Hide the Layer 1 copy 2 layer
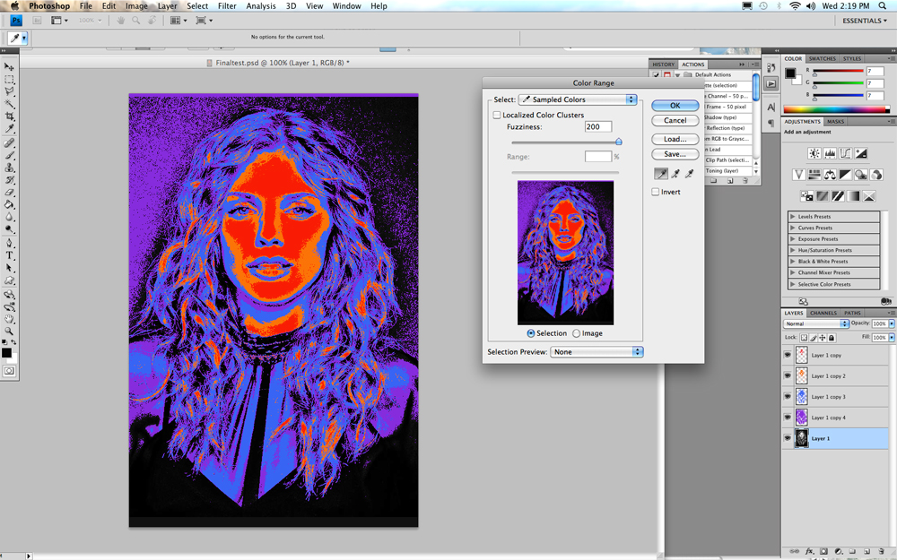 [788, 376]
